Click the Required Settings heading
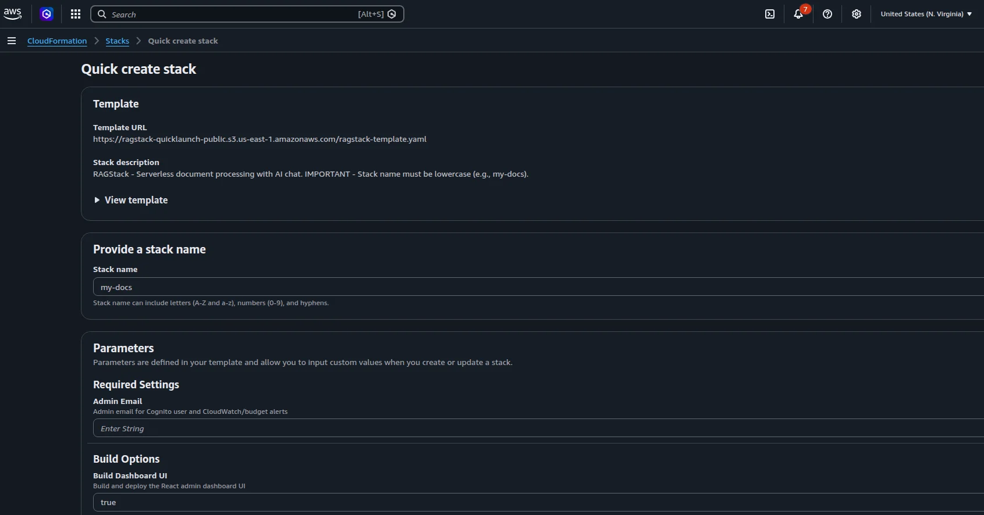984x515 pixels. (x=136, y=384)
